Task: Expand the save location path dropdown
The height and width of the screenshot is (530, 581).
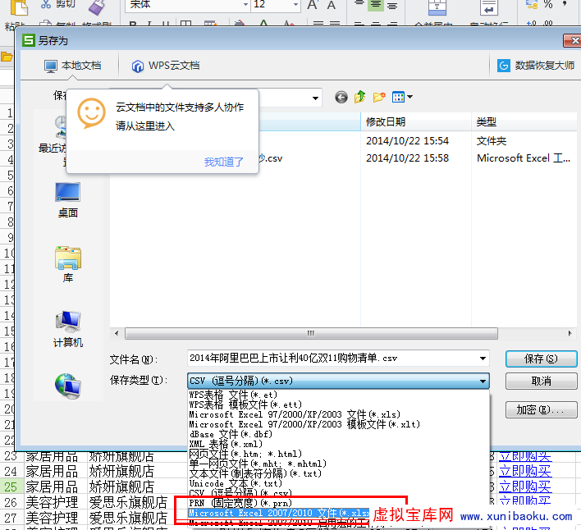Action: coord(316,98)
